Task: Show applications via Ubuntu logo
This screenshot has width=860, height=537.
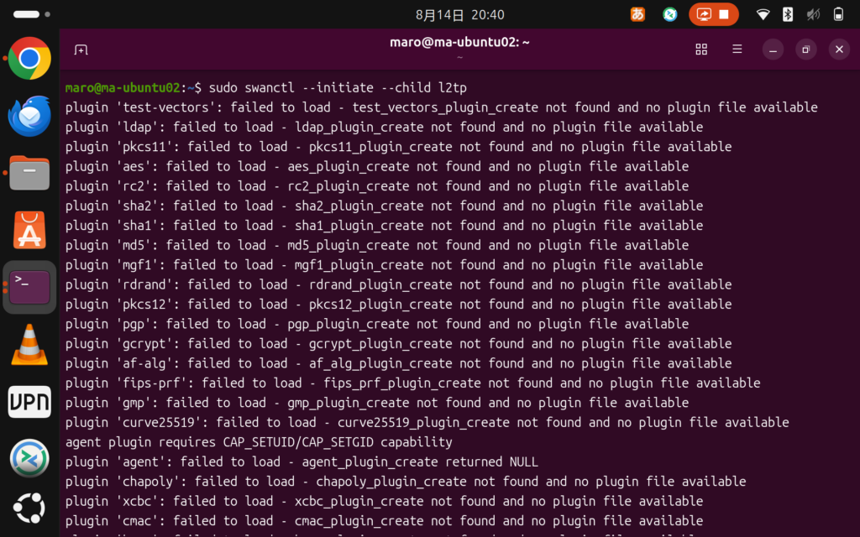Action: point(29,508)
